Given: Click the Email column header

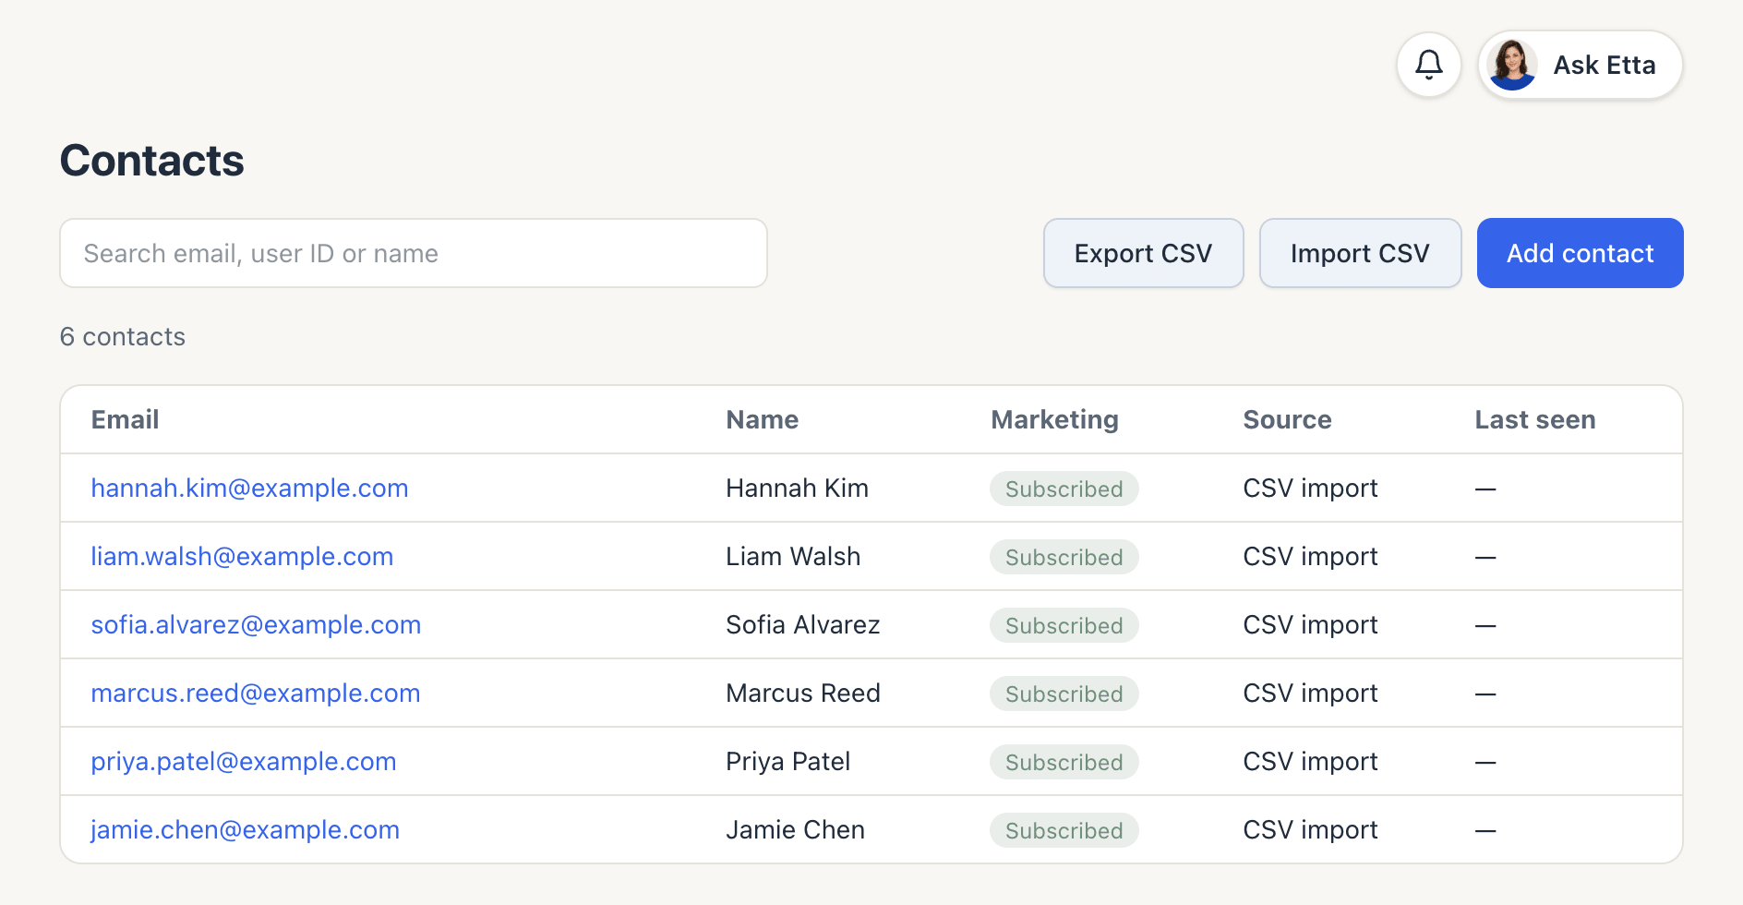Looking at the screenshot, I should coord(125,419).
